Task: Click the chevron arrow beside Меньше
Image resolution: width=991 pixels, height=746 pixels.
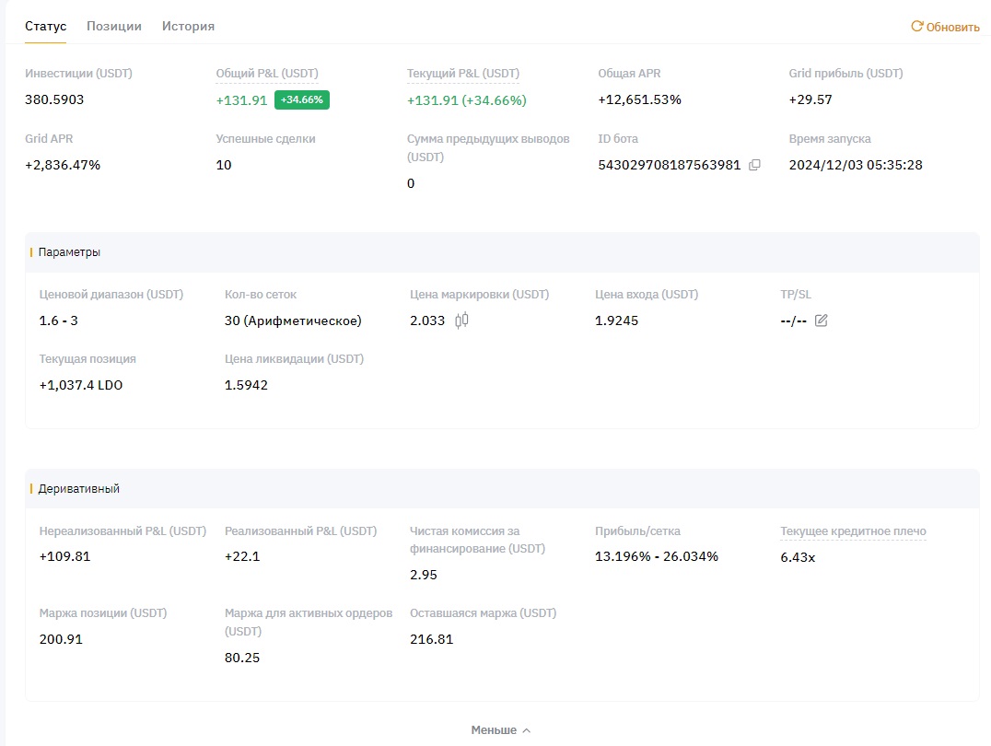Action: (x=527, y=730)
